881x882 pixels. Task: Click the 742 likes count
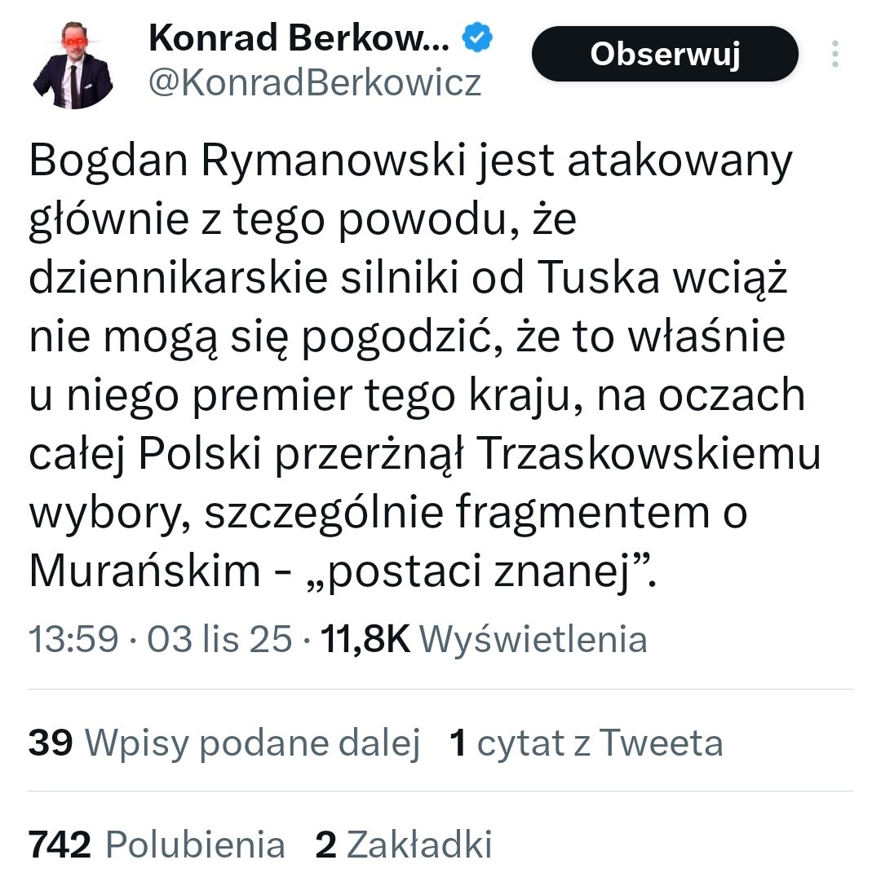(60, 845)
